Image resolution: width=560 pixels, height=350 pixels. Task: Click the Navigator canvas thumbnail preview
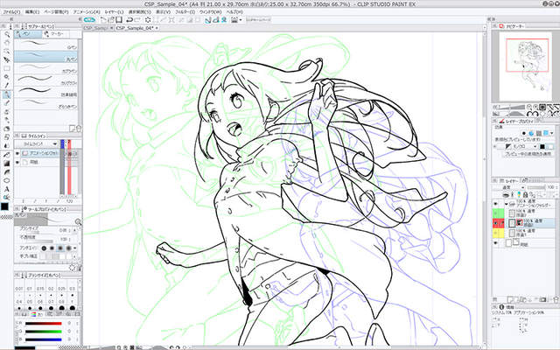click(x=524, y=62)
